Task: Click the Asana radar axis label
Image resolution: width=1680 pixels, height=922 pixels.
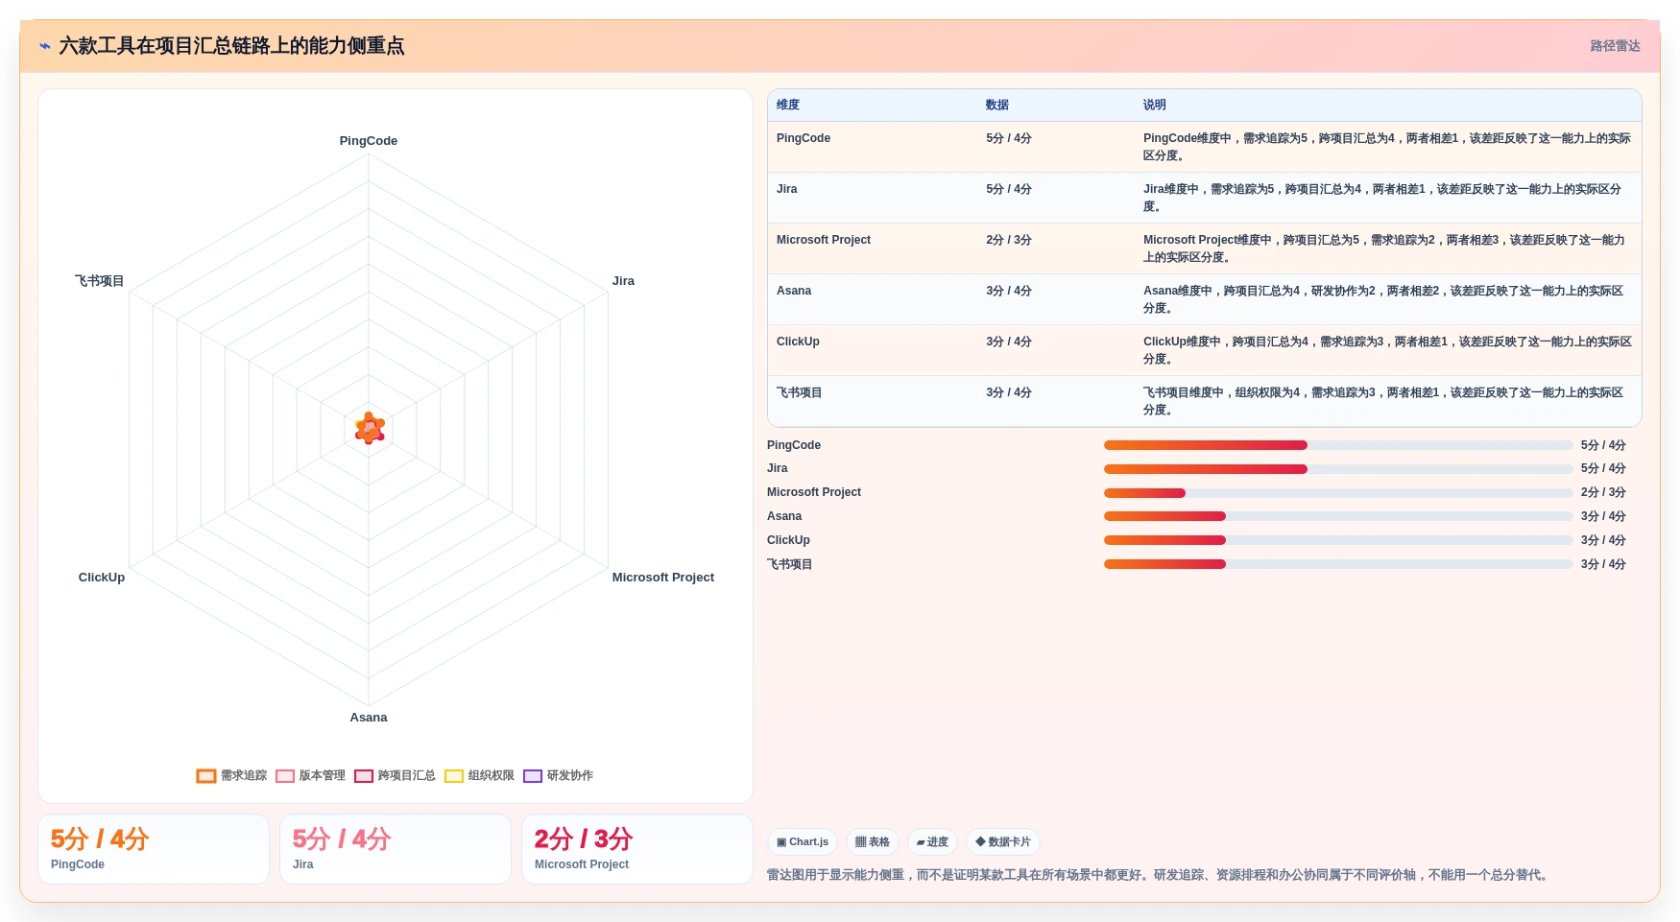Action: pos(369,718)
